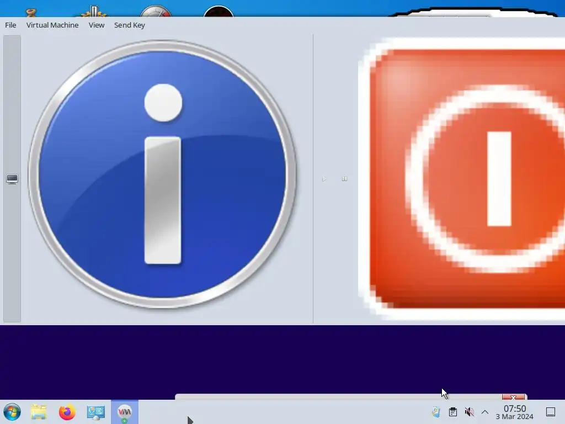Viewport: 565px width, 424px height.
Task: Close the popup with the red X button
Action: pyautogui.click(x=514, y=397)
